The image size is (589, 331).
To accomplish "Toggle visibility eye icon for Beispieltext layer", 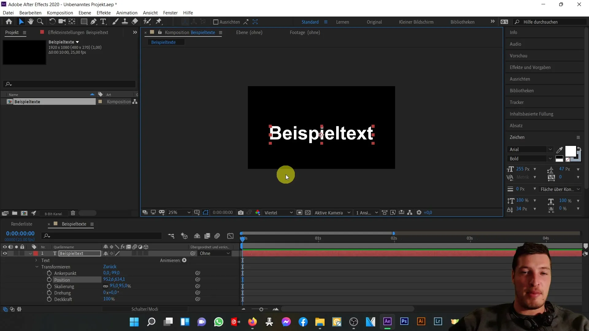I will pos(5,253).
